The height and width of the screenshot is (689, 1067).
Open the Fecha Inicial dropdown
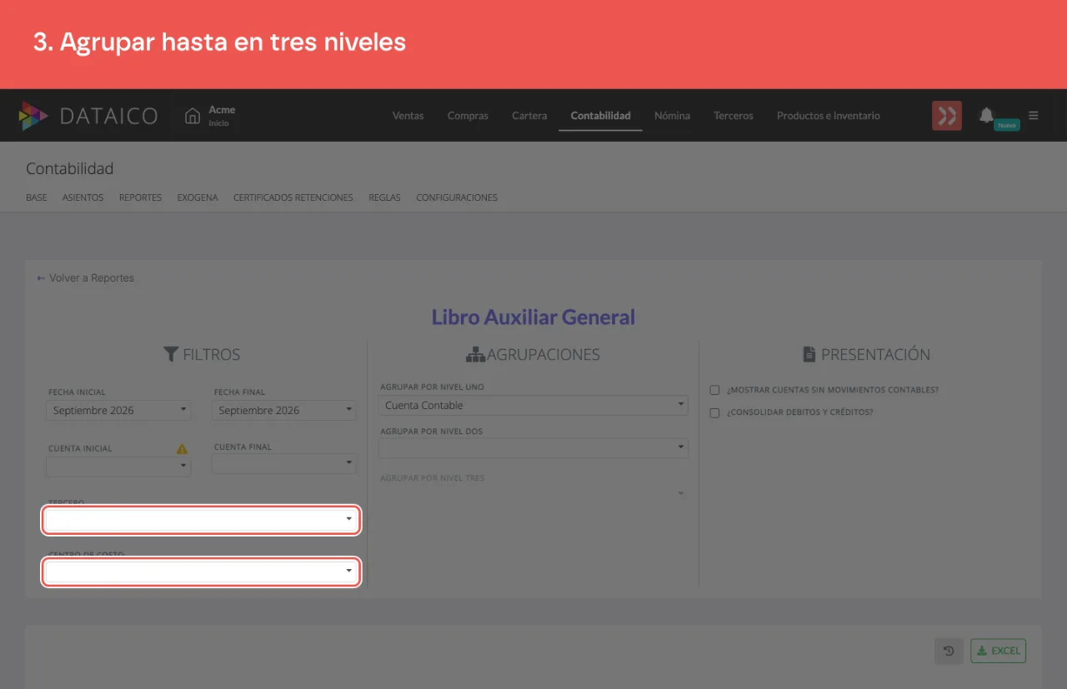(x=118, y=411)
